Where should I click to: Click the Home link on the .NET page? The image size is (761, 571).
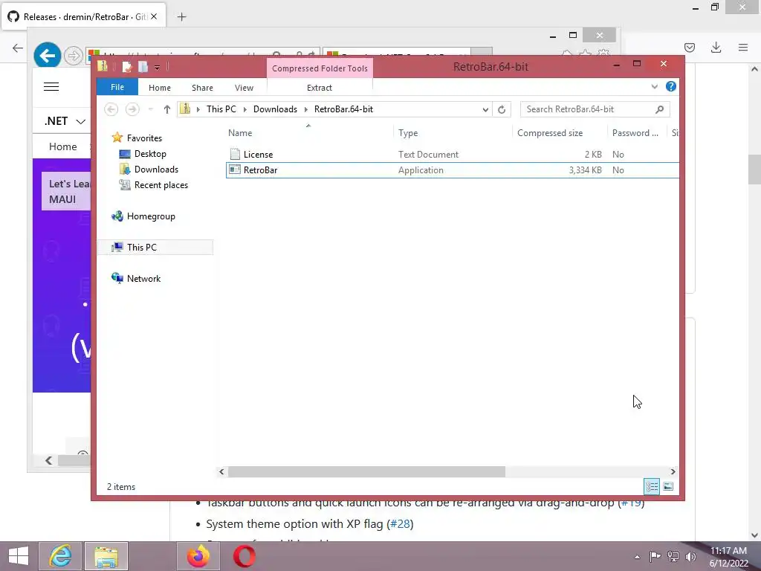63,146
